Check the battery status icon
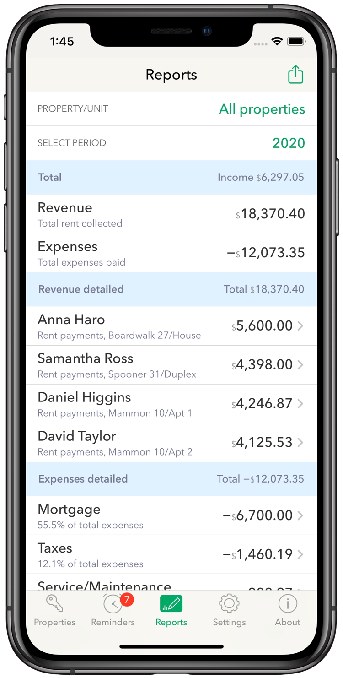The height and width of the screenshot is (678, 343). coord(296,42)
